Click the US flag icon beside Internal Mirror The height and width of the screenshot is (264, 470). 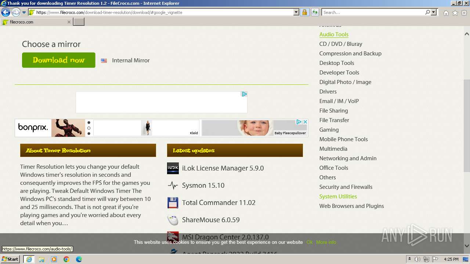pos(104,61)
